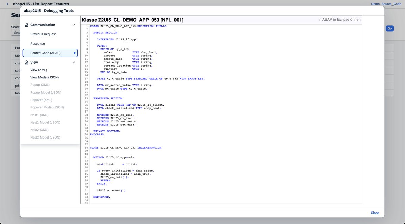Collapse the View section chevron
Image resolution: width=405 pixels, height=224 pixels.
point(74,62)
